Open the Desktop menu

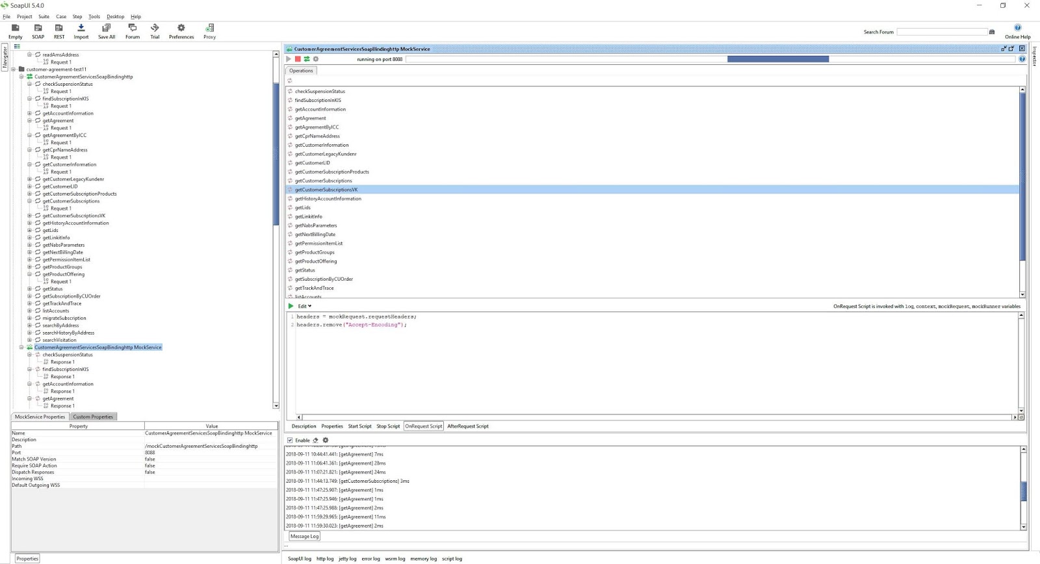pyautogui.click(x=115, y=17)
